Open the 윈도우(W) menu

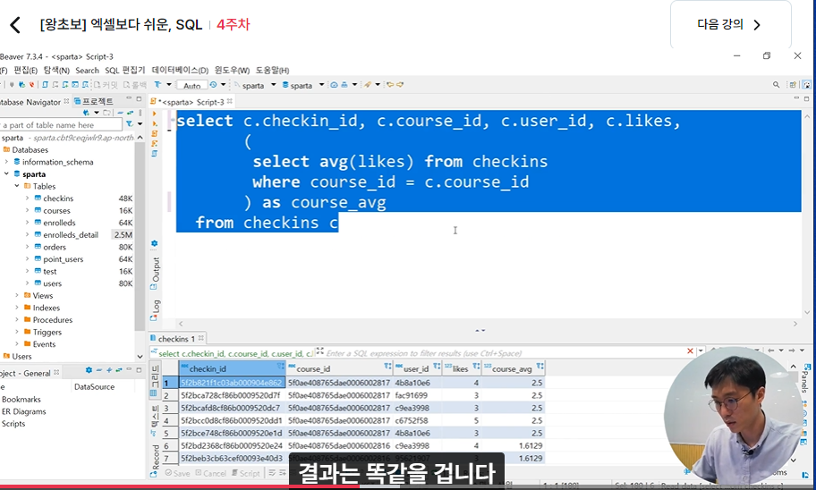click(x=232, y=71)
